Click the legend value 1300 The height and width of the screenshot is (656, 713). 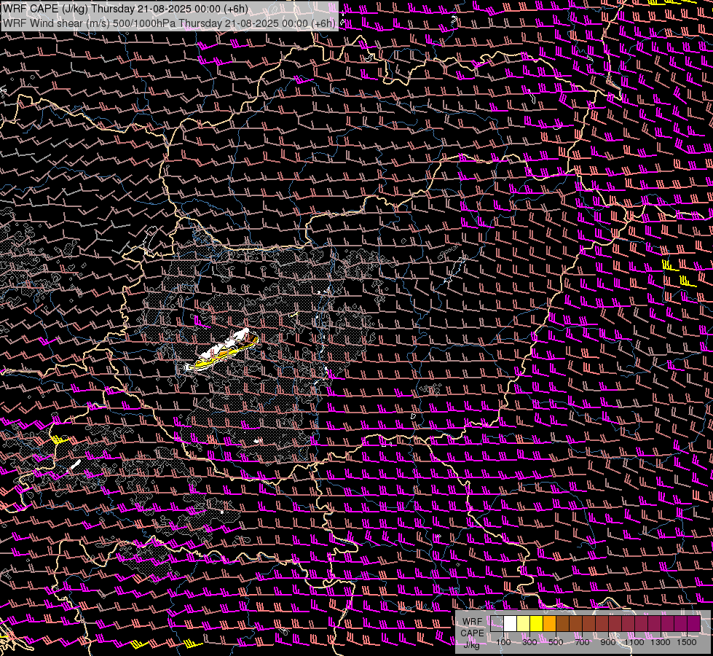tap(661, 642)
